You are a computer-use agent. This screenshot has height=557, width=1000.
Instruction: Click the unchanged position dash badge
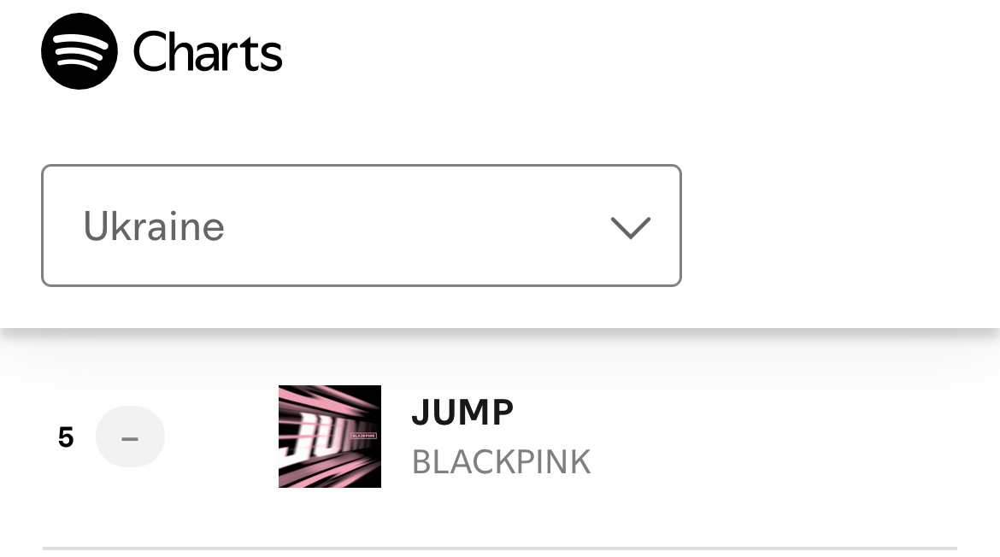point(130,437)
